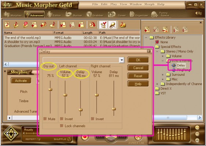This screenshot has height=146, width=206.
Task: Click the add effect icon in effects panel
Action: [x=147, y=30]
